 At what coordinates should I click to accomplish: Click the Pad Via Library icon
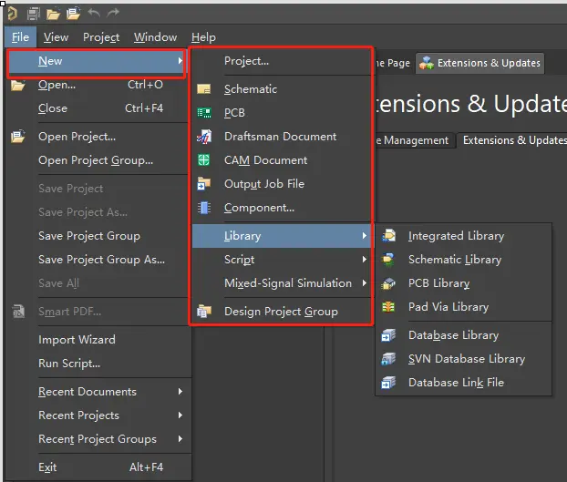tap(388, 307)
